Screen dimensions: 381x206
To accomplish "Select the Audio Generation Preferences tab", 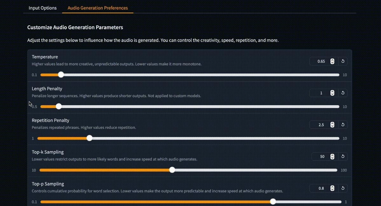I will click(x=98, y=8).
